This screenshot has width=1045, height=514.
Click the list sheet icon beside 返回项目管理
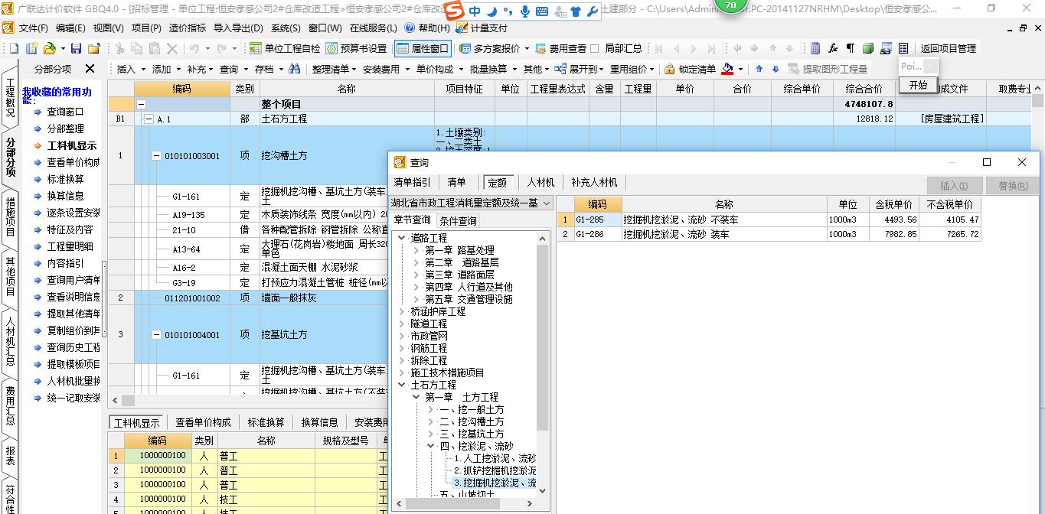[x=903, y=48]
